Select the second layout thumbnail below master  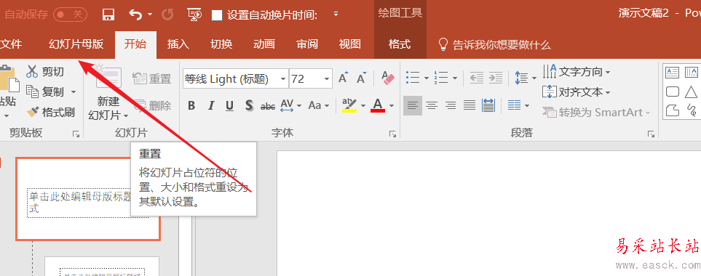click(102, 266)
